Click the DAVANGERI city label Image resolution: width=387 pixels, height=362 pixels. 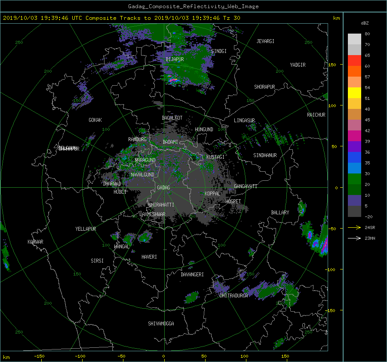[x=192, y=275]
